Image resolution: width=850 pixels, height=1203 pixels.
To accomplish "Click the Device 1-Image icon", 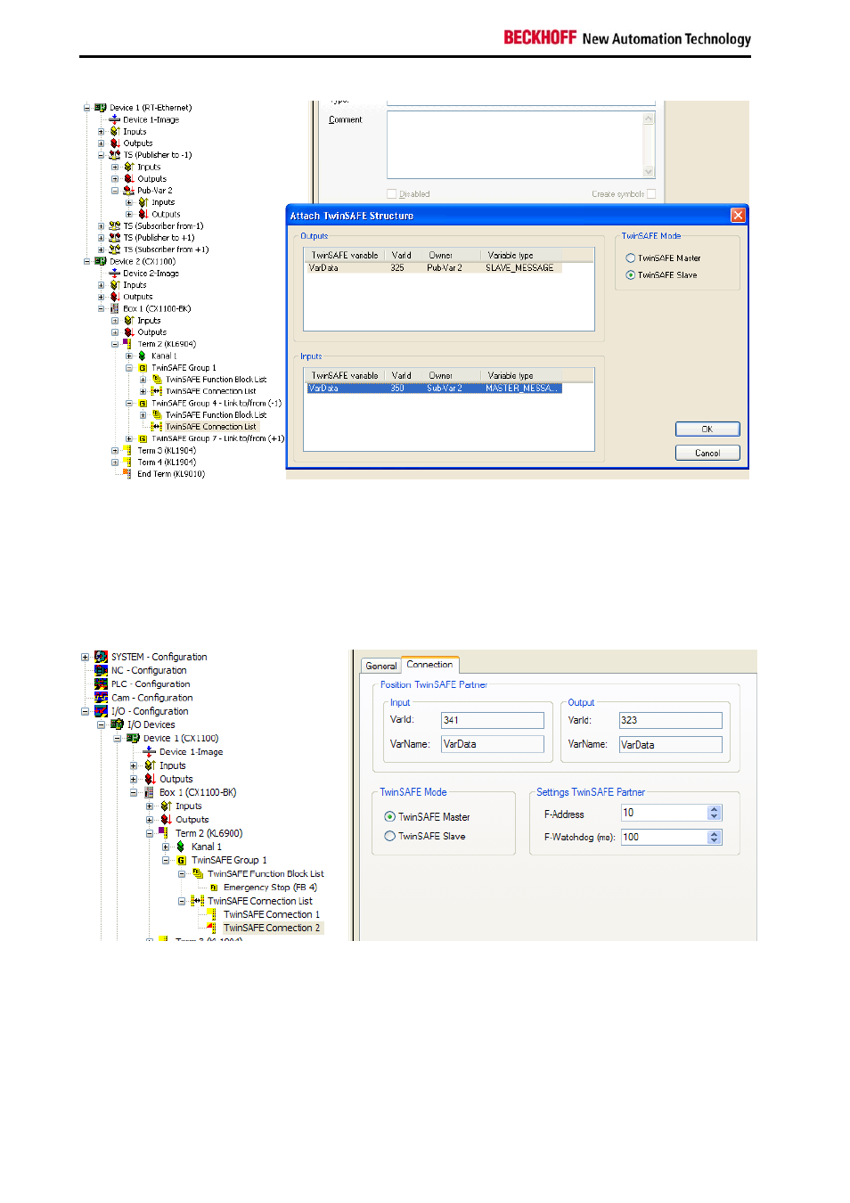I will click(x=114, y=119).
